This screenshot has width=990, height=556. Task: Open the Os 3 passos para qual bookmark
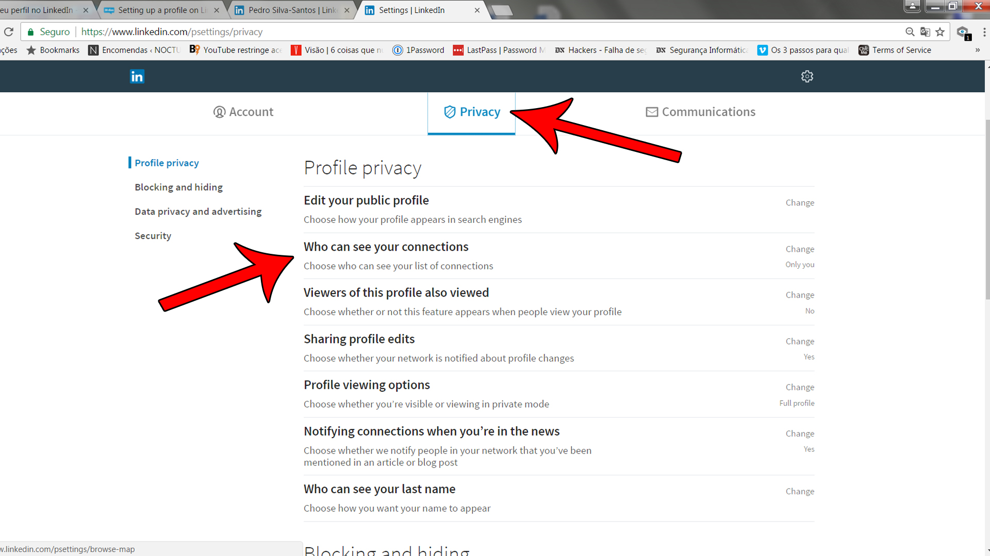pyautogui.click(x=802, y=50)
